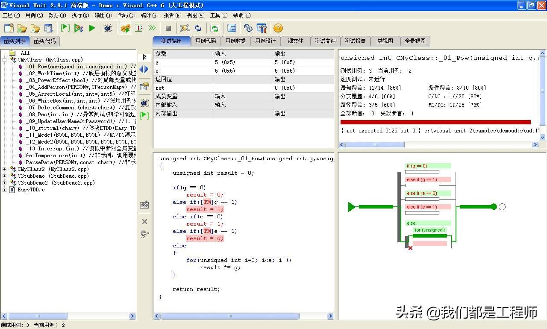547x329 pixels.
Task: Click test output pane scroll down arrow
Action: (543, 138)
